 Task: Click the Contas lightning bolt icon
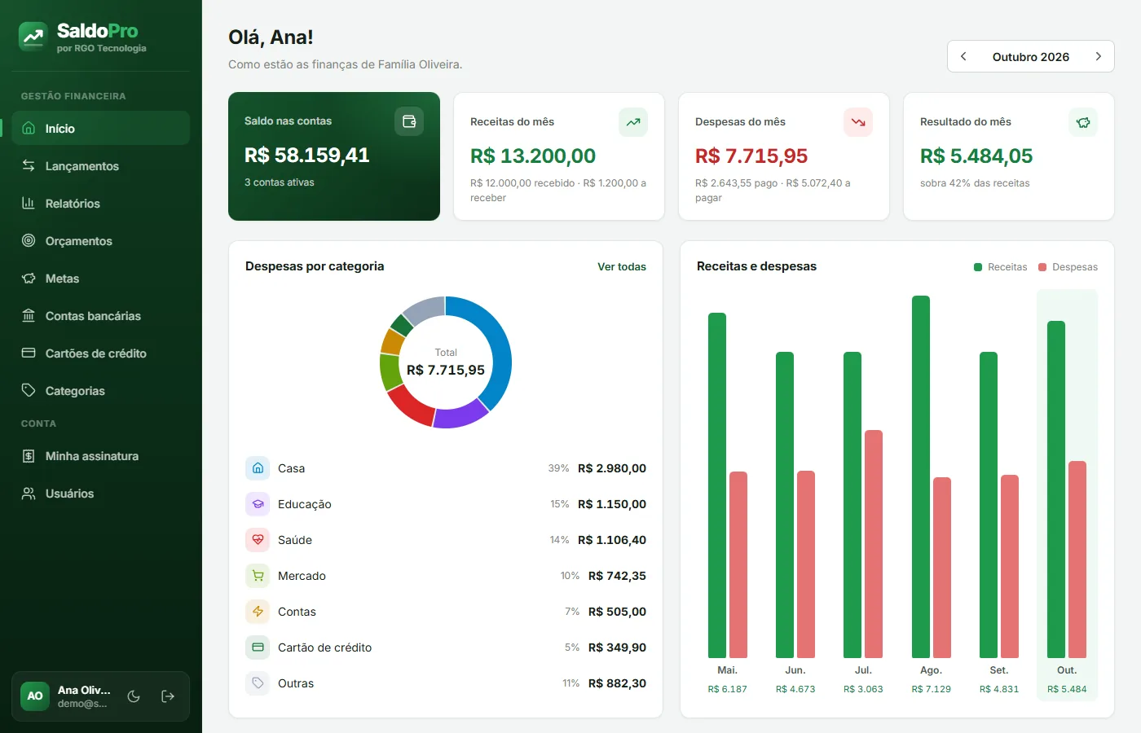258,612
